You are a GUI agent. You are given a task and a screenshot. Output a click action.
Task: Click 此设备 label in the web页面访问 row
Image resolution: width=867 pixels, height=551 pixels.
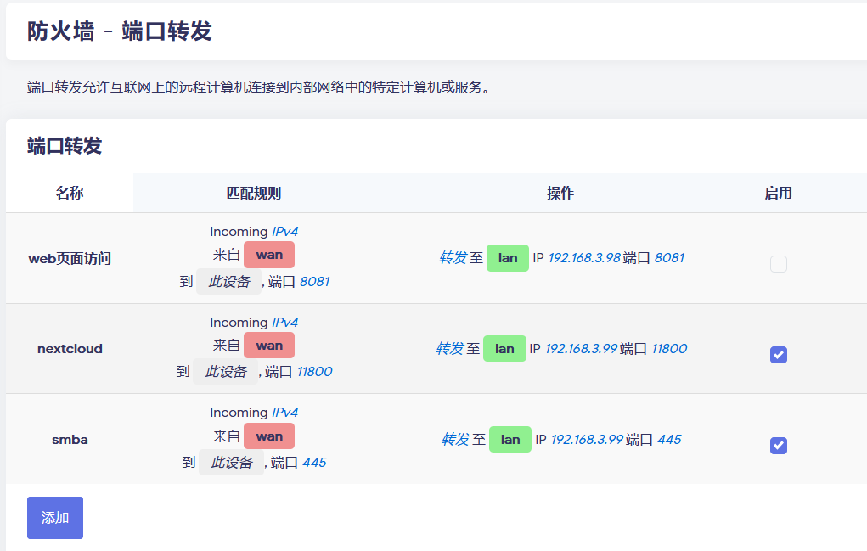(229, 282)
